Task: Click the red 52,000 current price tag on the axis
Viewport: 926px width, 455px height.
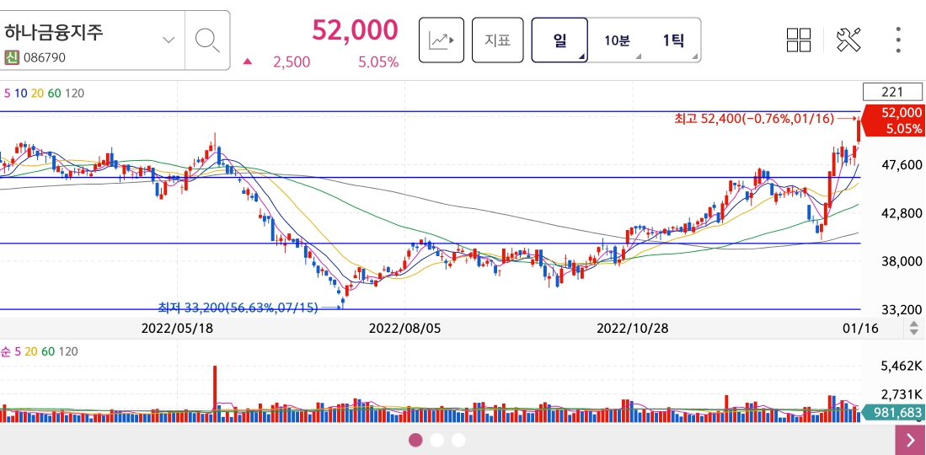Action: pos(893,120)
